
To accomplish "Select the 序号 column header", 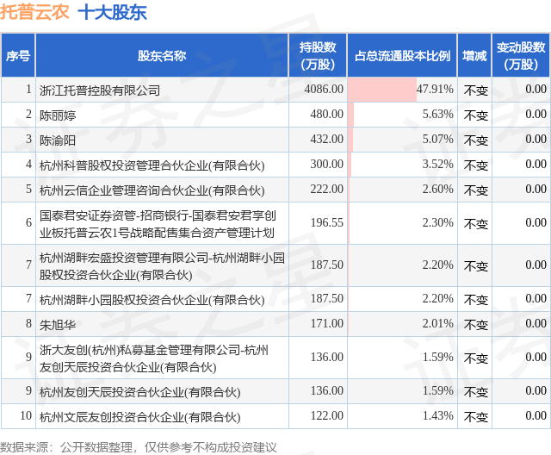I will 18,55.
